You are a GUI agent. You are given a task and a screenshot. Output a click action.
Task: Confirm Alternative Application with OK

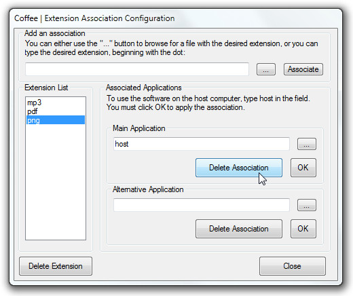point(303,229)
